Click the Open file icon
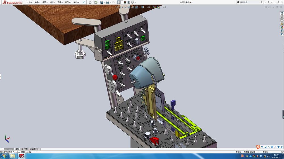284x159 pixels. [x=96, y=2]
